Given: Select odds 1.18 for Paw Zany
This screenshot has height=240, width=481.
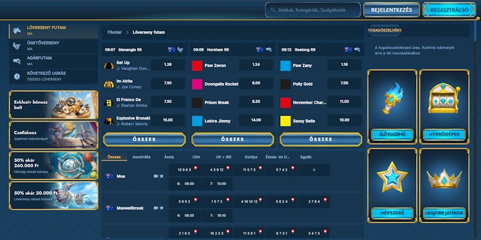Looking at the screenshot, I should pyautogui.click(x=344, y=65).
